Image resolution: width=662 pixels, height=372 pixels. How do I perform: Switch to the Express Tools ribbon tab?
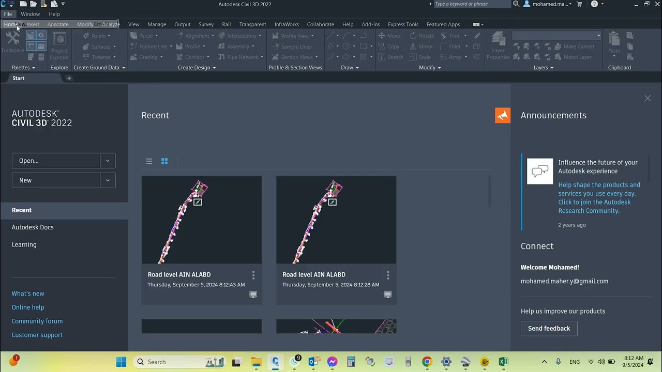403,24
